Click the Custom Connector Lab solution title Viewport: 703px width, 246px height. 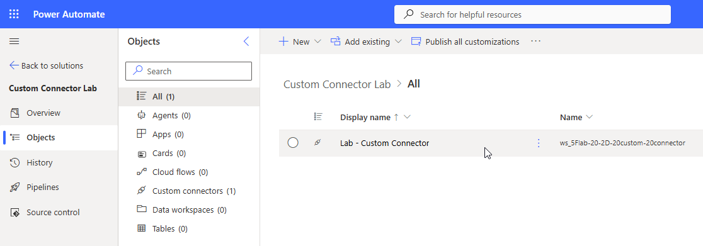pos(53,88)
